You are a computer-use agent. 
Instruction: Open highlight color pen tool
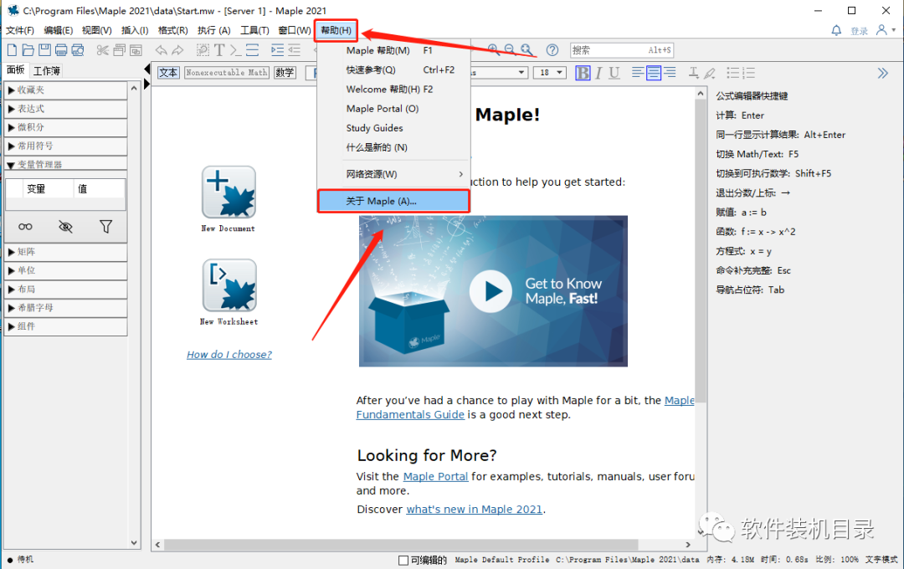coord(710,73)
